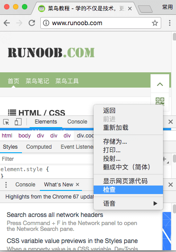Toggle the device toolbar icon

(x=18, y=122)
